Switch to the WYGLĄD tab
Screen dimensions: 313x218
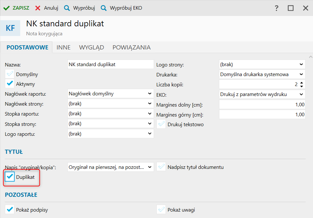[91, 48]
